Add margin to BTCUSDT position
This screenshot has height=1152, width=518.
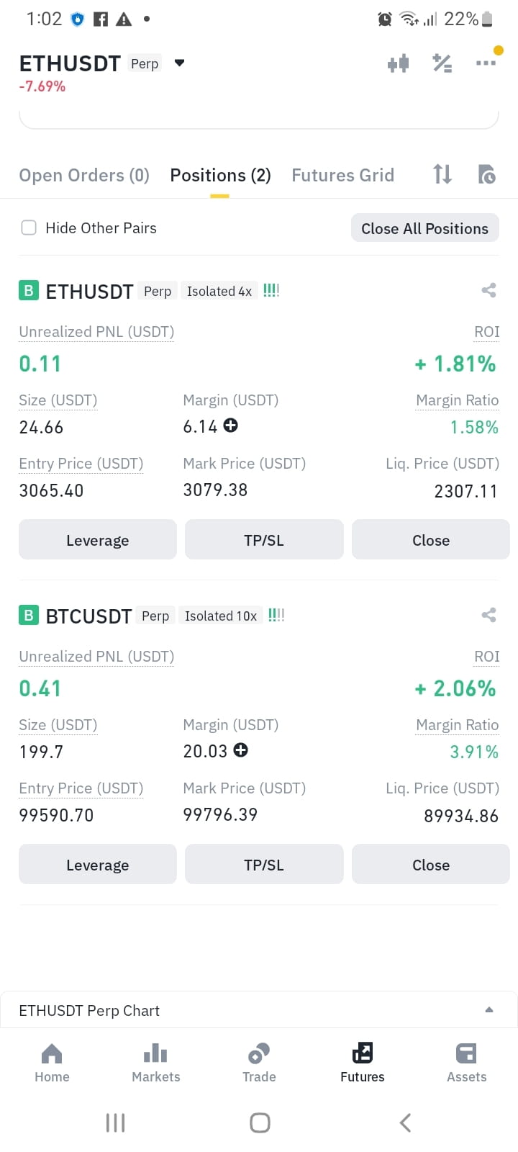click(x=241, y=750)
